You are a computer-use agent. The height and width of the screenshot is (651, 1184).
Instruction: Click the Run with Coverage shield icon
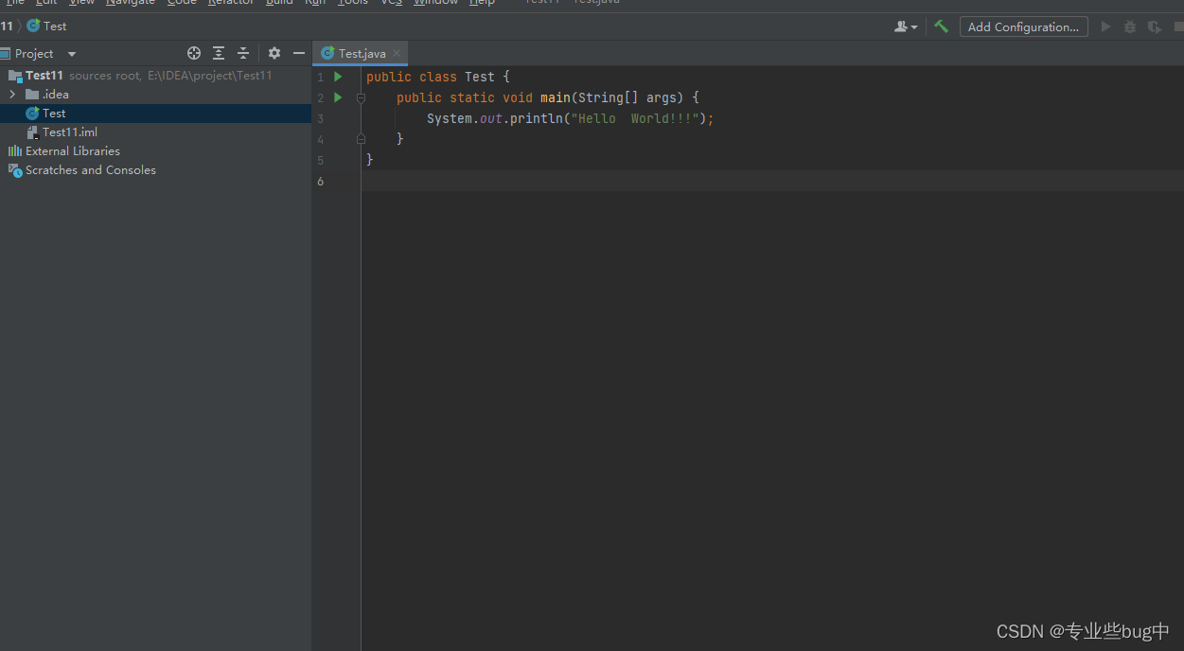coord(1154,26)
